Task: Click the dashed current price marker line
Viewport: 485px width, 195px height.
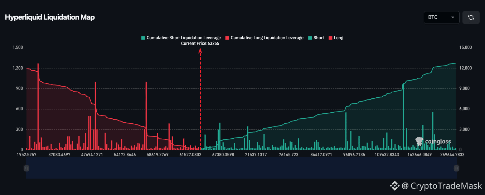Action: click(x=200, y=100)
